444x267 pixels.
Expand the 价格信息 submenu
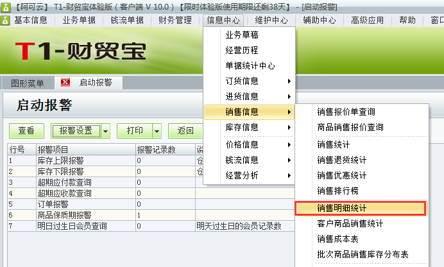(249, 144)
